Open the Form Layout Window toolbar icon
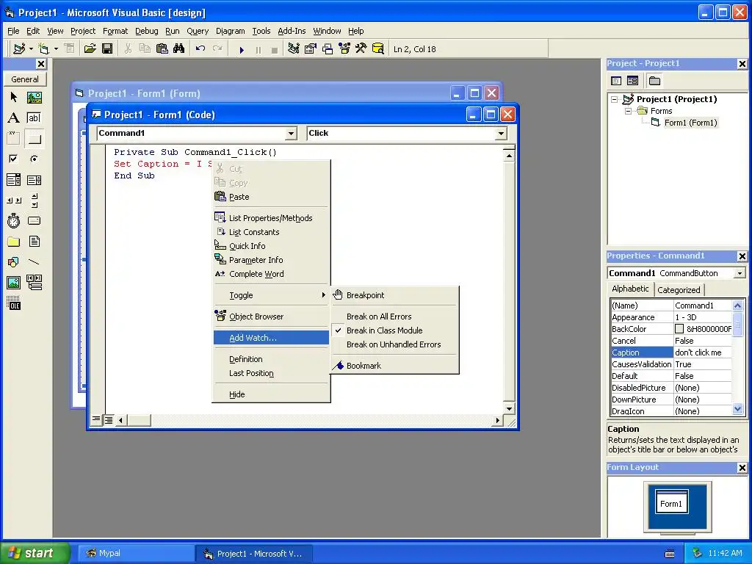Viewport: 752px width, 564px height. 328,49
